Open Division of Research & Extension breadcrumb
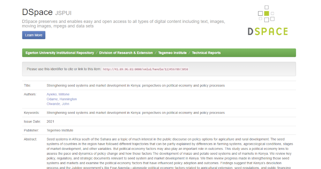The image size is (321, 169). (126, 53)
